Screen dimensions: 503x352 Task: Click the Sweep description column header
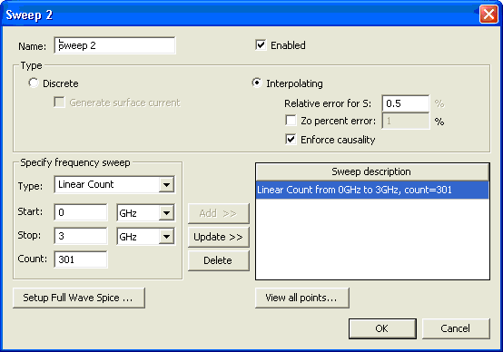point(372,171)
